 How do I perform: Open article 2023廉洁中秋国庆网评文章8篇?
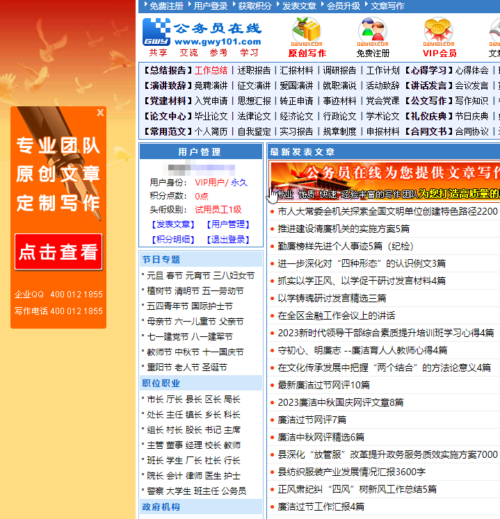tap(341, 402)
